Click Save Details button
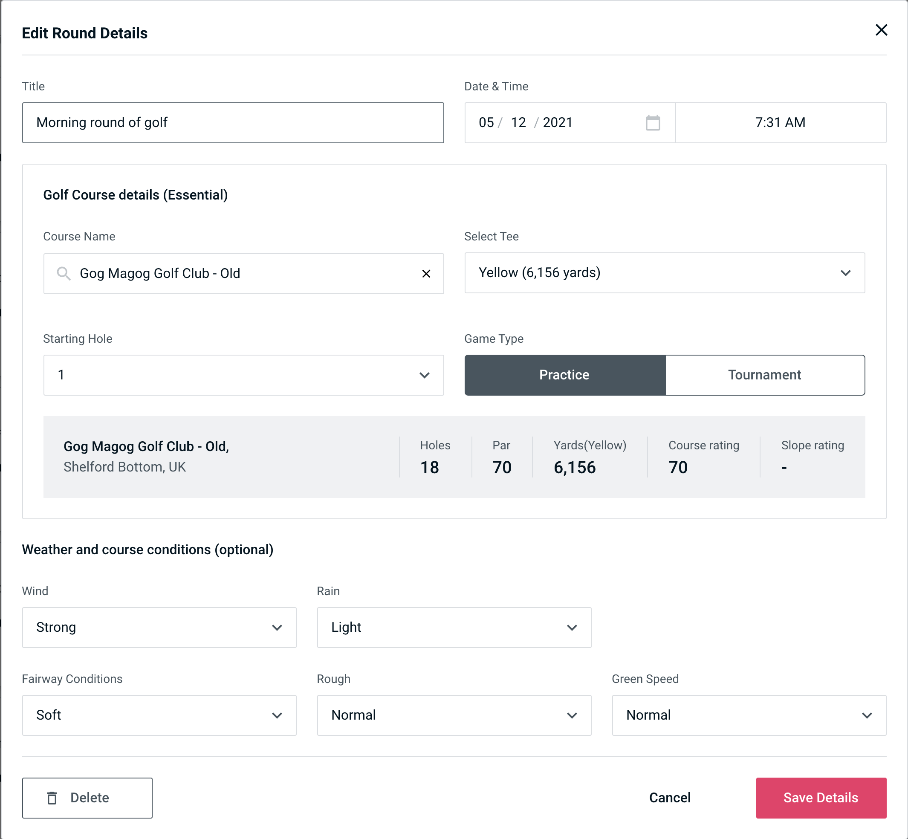Viewport: 908px width, 839px height. pyautogui.click(x=820, y=798)
